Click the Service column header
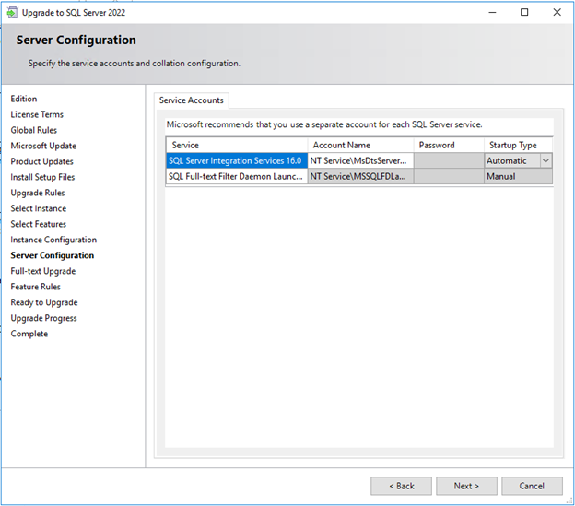The height and width of the screenshot is (506, 575). coord(237,145)
